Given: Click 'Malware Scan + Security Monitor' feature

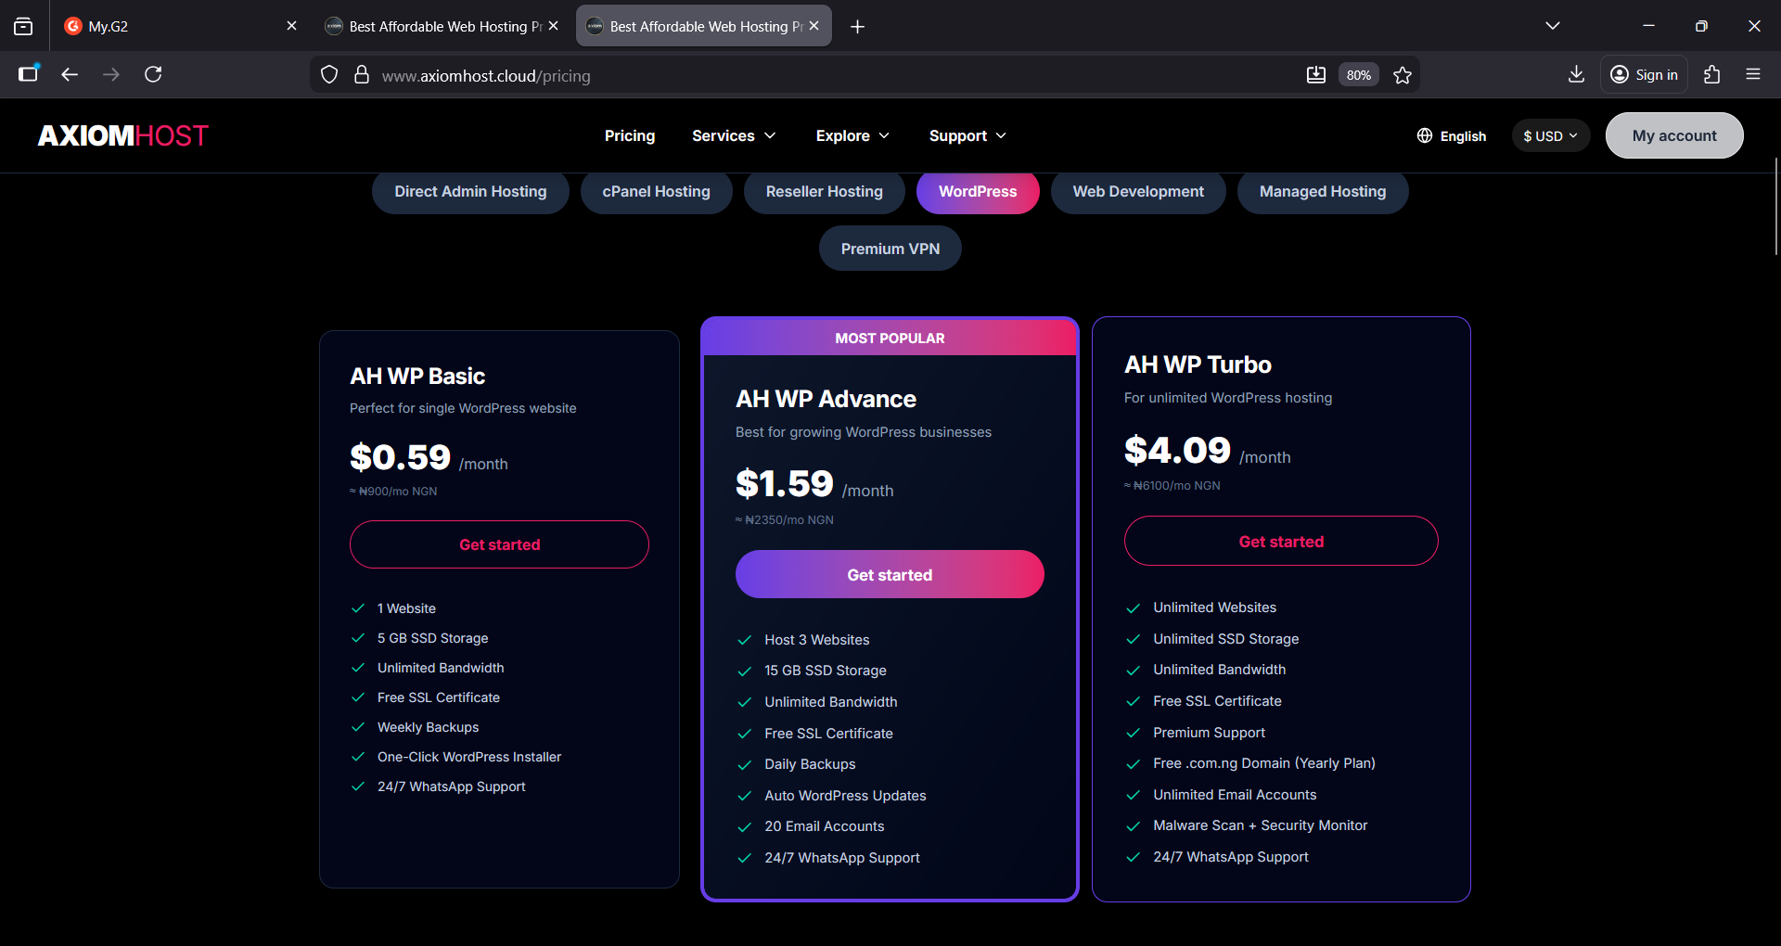Looking at the screenshot, I should point(1260,825).
